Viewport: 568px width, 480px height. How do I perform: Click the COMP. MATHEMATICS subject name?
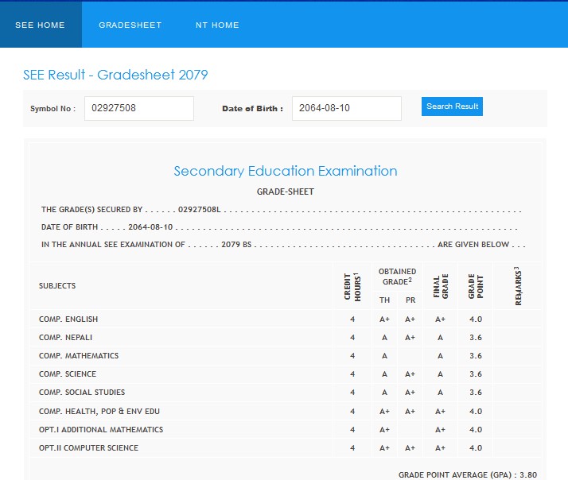[x=79, y=356]
